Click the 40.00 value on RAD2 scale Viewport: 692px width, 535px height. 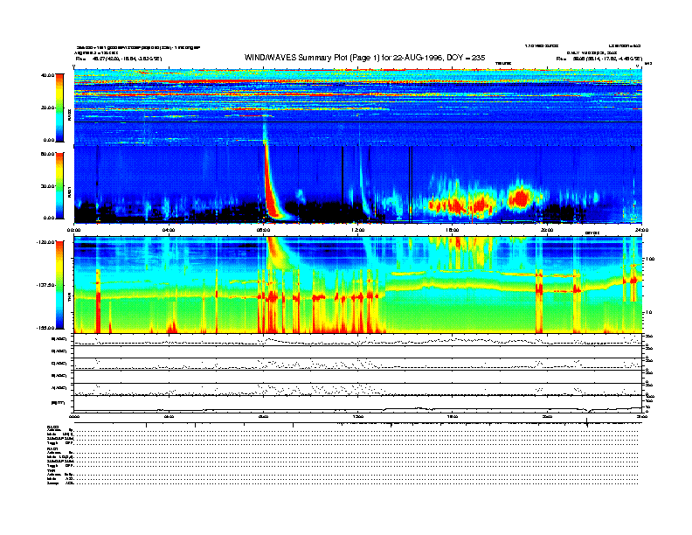pyautogui.click(x=48, y=75)
